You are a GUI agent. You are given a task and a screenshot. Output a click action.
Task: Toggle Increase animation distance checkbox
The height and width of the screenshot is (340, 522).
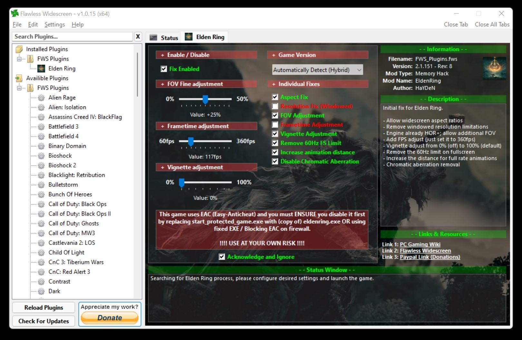coord(275,152)
